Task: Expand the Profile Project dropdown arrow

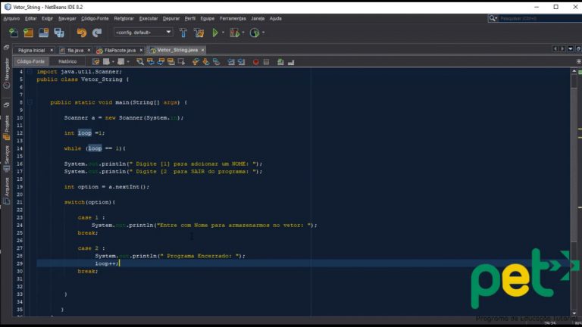Action: 262,33
